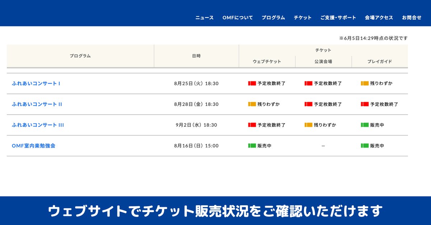Click green web ticket icon for OMF室内楽勉強会
The width and height of the screenshot is (431, 225).
point(252,146)
